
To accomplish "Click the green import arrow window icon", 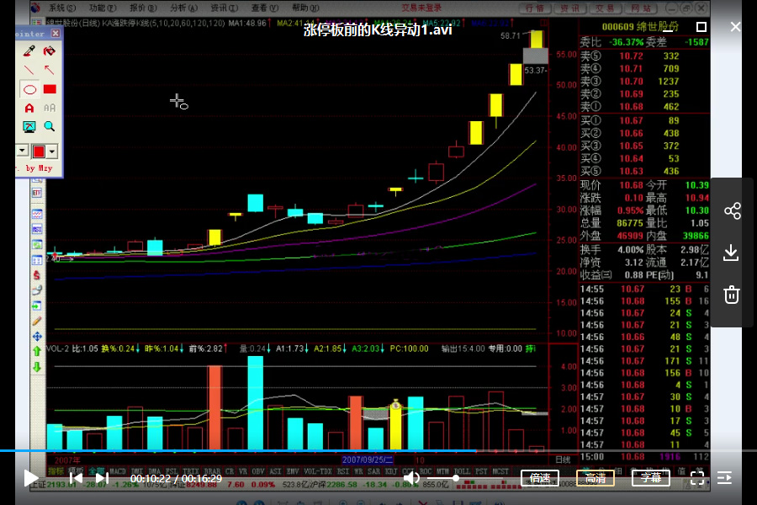I will [37, 306].
